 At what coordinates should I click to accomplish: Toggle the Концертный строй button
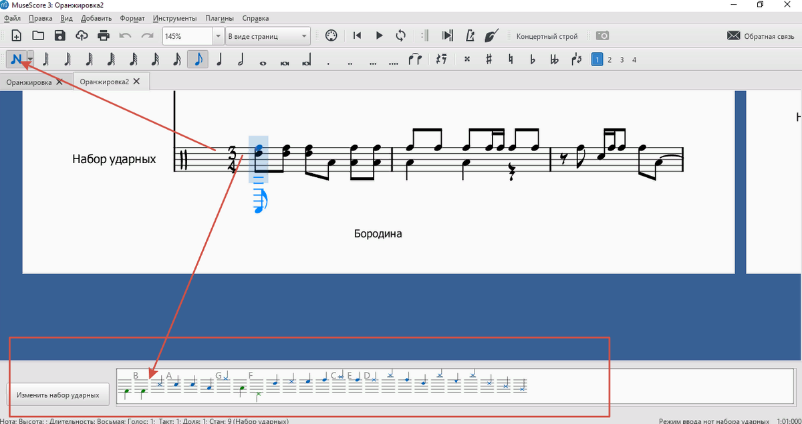(x=547, y=36)
